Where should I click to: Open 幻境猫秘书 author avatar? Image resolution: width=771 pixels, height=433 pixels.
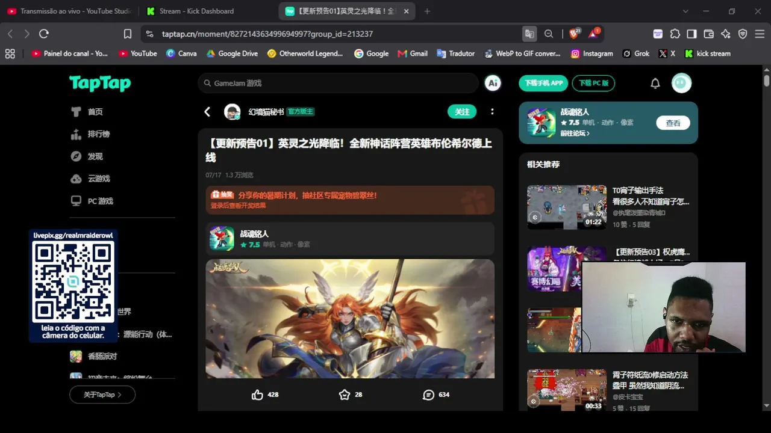coord(233,112)
